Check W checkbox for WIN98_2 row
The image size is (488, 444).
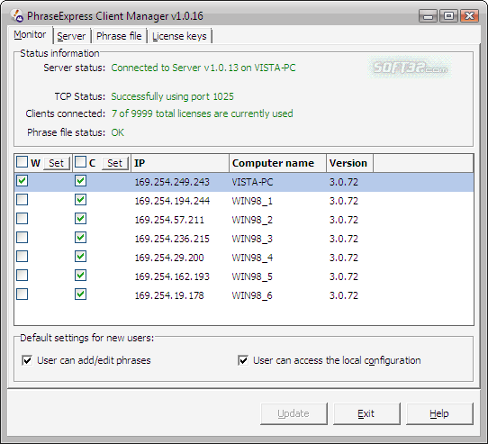click(x=23, y=219)
